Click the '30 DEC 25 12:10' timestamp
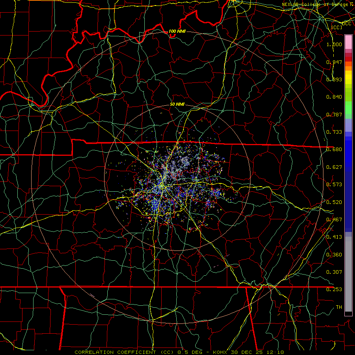 tap(257, 352)
